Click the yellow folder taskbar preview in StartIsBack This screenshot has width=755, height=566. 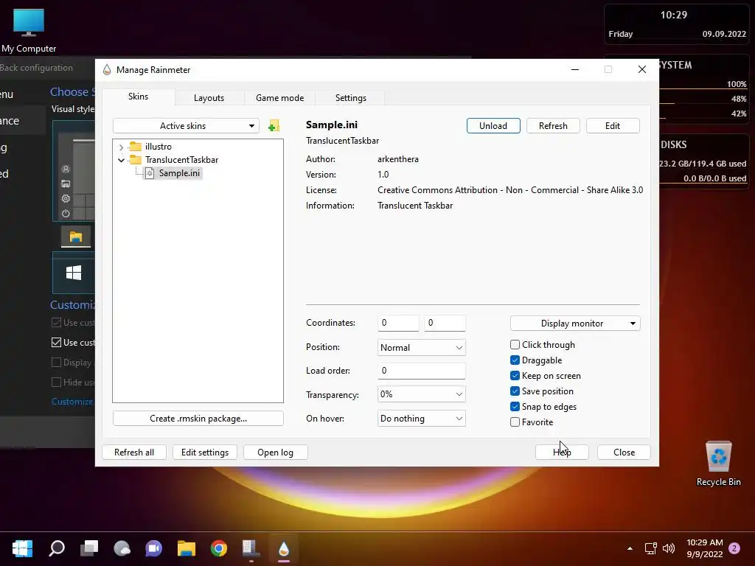(76, 237)
